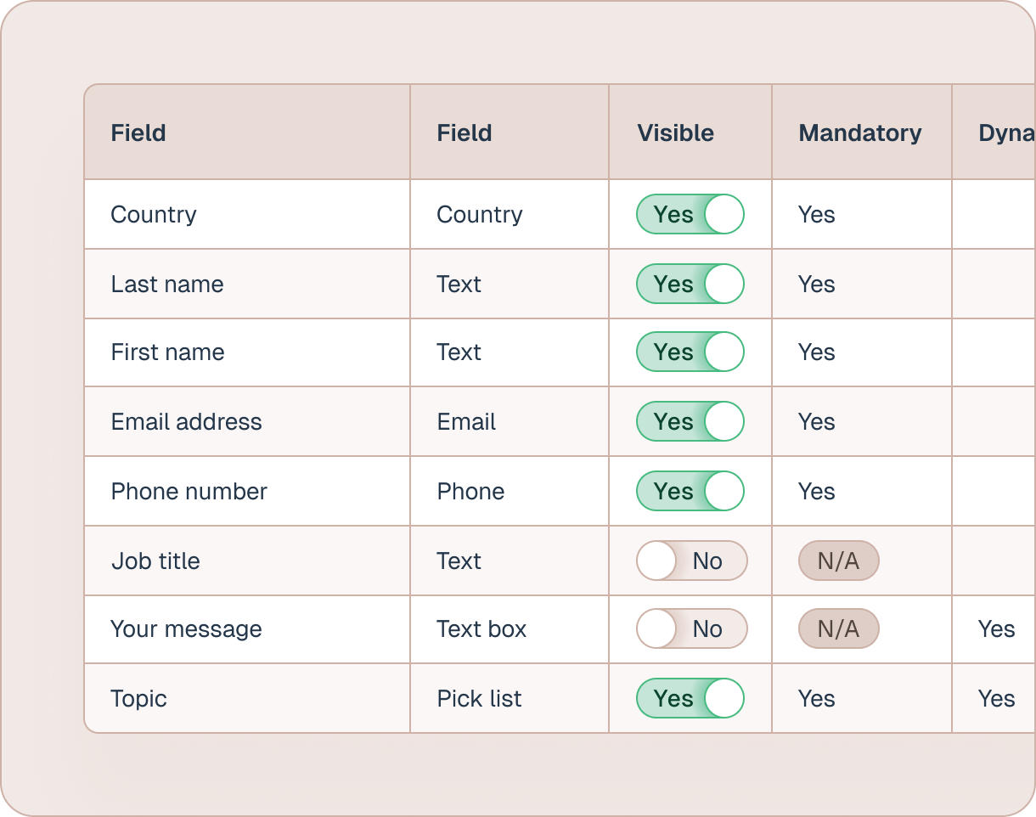The image size is (1036, 817).
Task: Click the N/A badge in Your message row
Action: tap(838, 628)
